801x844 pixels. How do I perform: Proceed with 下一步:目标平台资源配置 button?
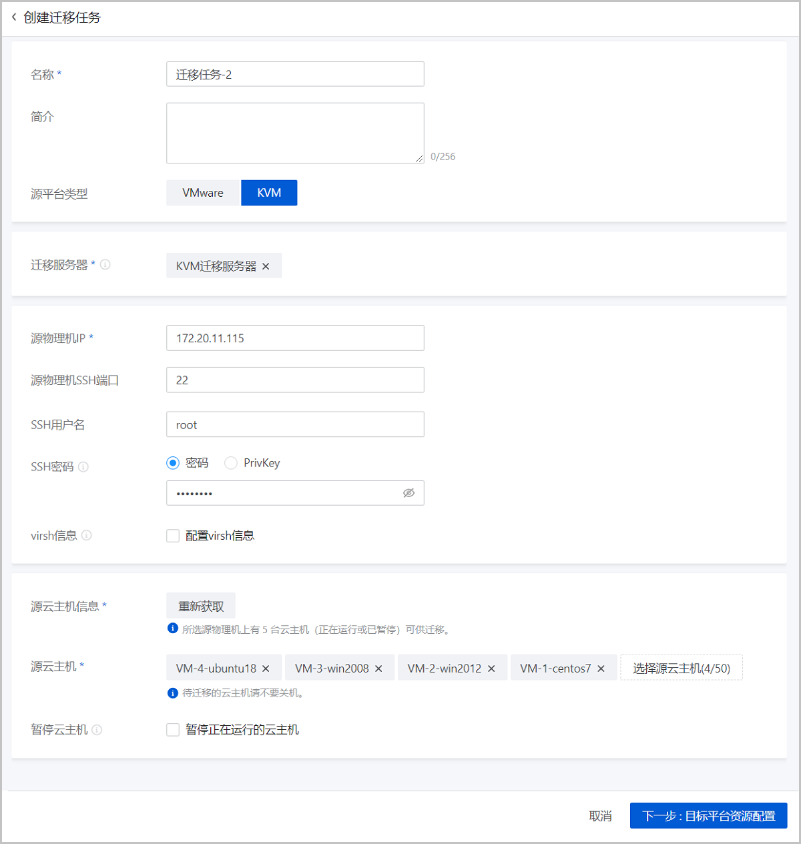pos(708,816)
